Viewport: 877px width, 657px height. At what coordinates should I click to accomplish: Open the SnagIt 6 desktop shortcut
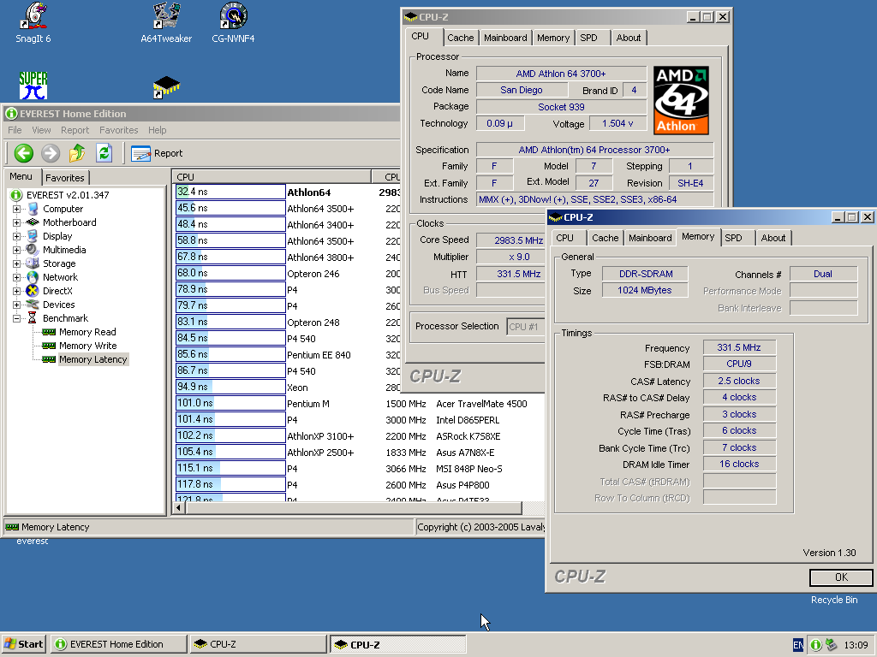pyautogui.click(x=33, y=16)
